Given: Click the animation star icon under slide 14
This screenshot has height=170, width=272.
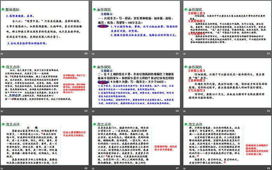Looking at the screenshot, I should [x=93, y=111].
